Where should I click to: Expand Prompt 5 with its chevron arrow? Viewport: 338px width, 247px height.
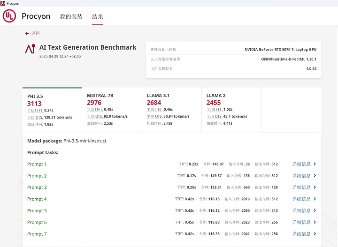(x=315, y=210)
